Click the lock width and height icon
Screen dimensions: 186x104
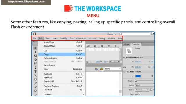(124, 67)
